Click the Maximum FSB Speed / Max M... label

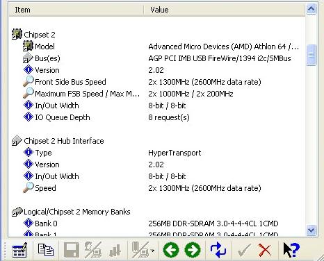(x=87, y=94)
